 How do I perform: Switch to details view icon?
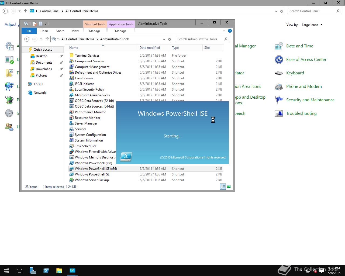(223, 187)
